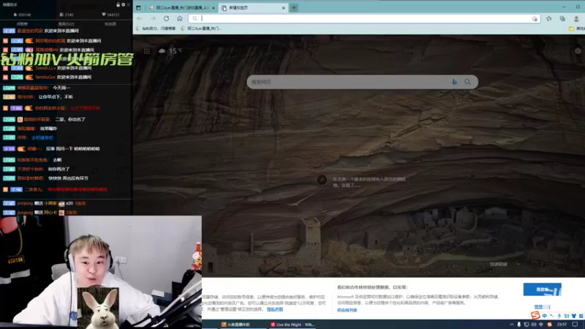Click the viewer count 2146

pyautogui.click(x=67, y=15)
